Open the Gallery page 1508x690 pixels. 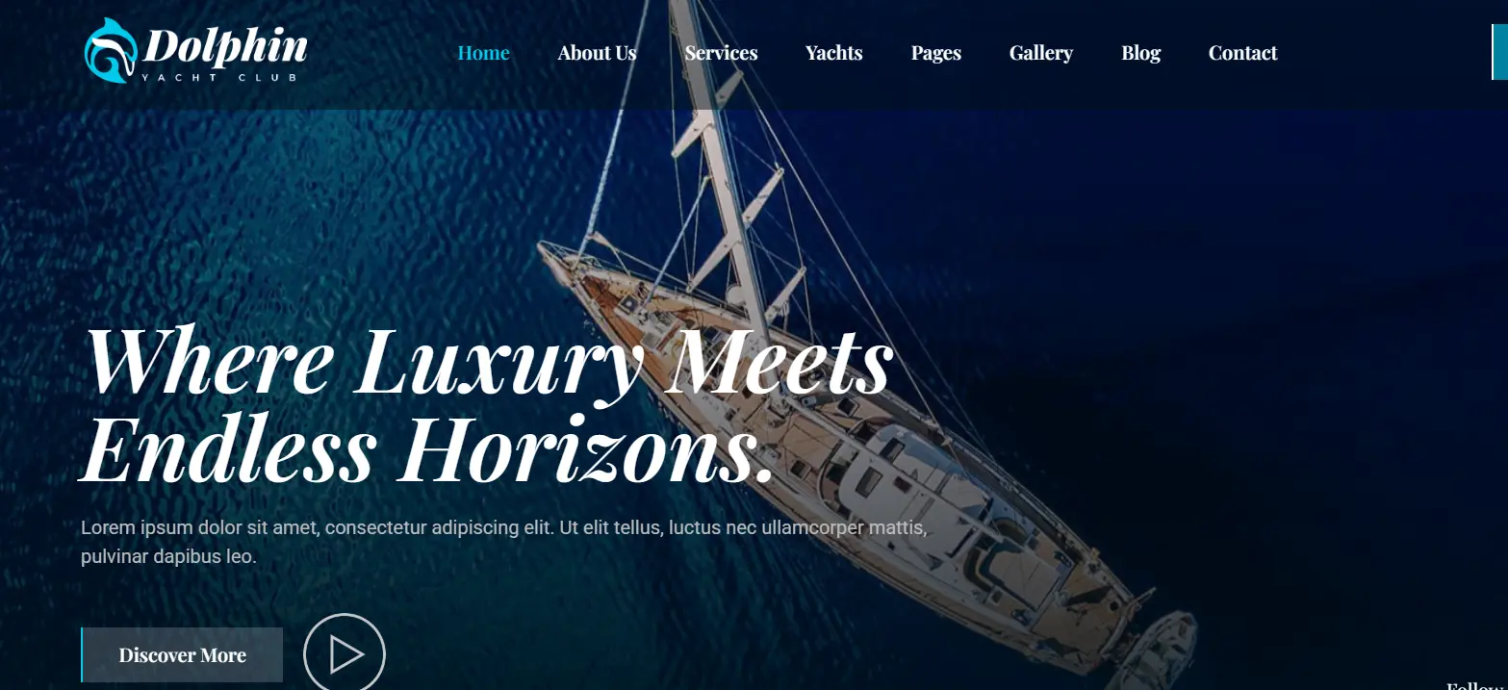point(1040,53)
